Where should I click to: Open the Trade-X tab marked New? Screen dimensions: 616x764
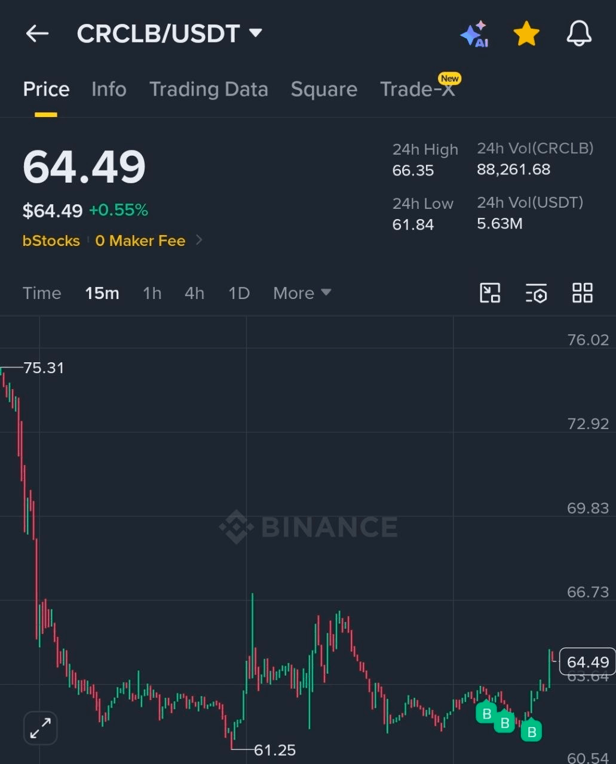click(x=418, y=88)
